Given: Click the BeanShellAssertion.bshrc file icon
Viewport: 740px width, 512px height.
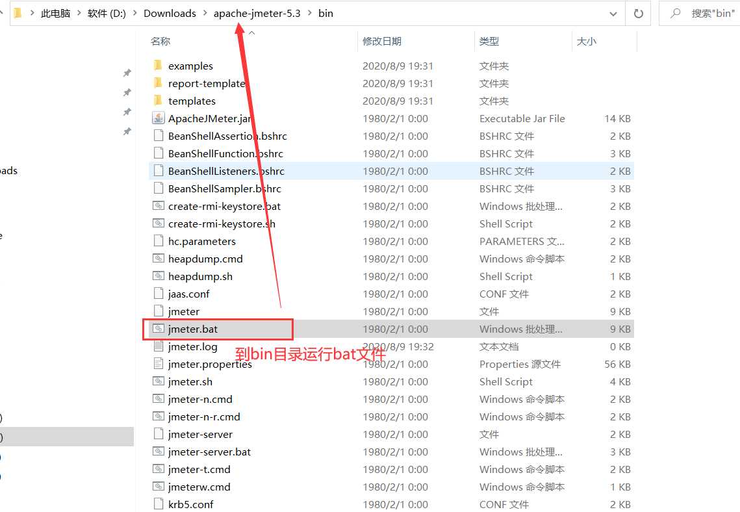Looking at the screenshot, I should click(x=158, y=135).
